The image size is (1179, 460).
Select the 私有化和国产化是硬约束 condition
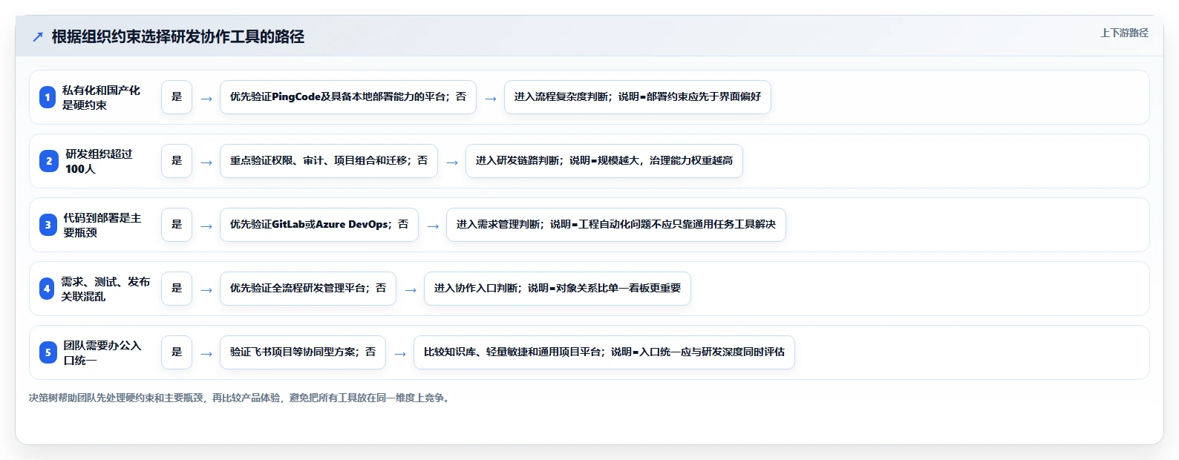[x=101, y=97]
